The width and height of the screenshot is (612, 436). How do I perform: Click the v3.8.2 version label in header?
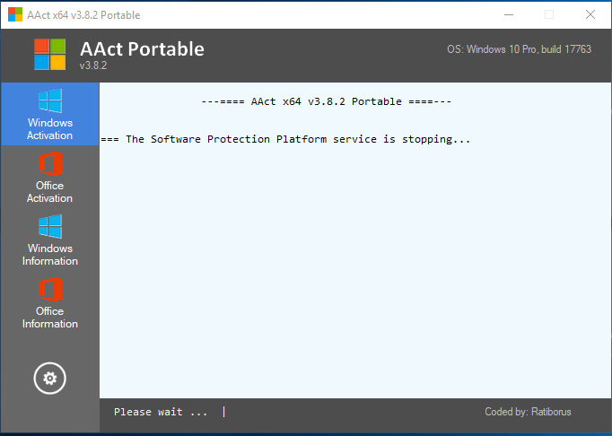click(93, 65)
